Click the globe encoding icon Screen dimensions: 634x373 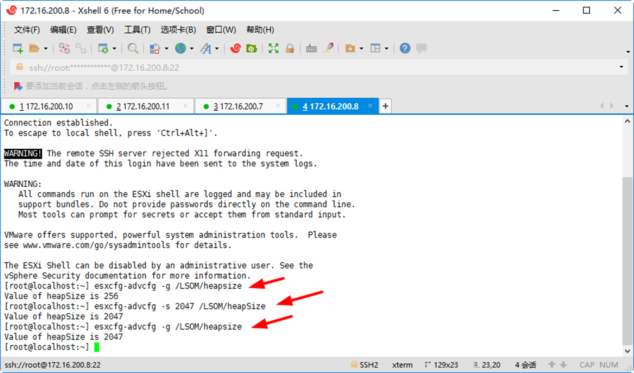pos(181,48)
